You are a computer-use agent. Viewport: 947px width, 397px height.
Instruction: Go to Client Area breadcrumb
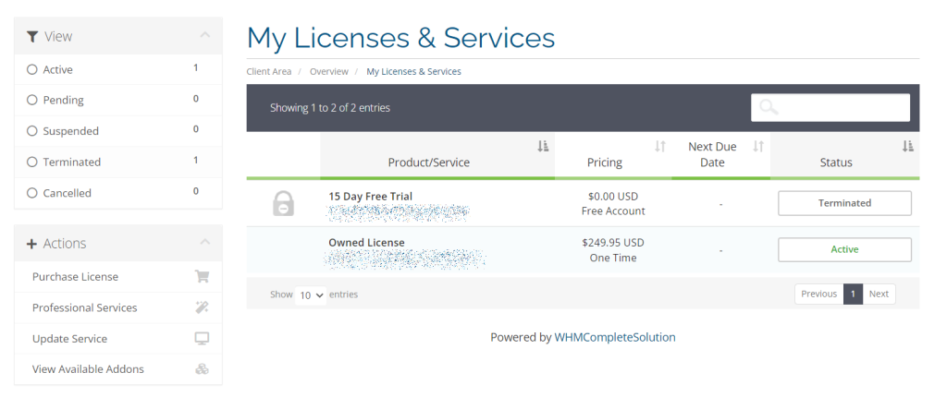click(x=269, y=71)
